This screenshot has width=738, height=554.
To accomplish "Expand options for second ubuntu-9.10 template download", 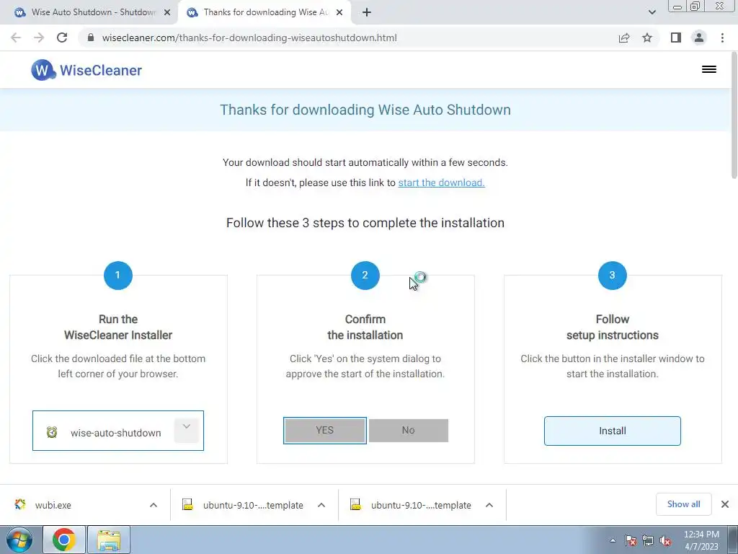I will tap(489, 505).
